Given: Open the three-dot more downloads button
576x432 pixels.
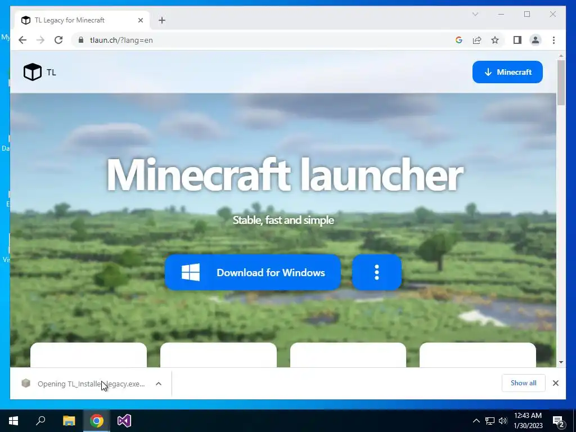Looking at the screenshot, I should 376,273.
